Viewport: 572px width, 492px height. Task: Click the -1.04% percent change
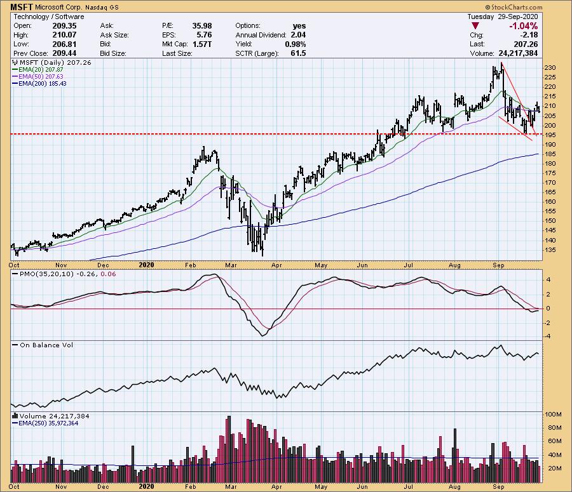[x=523, y=26]
